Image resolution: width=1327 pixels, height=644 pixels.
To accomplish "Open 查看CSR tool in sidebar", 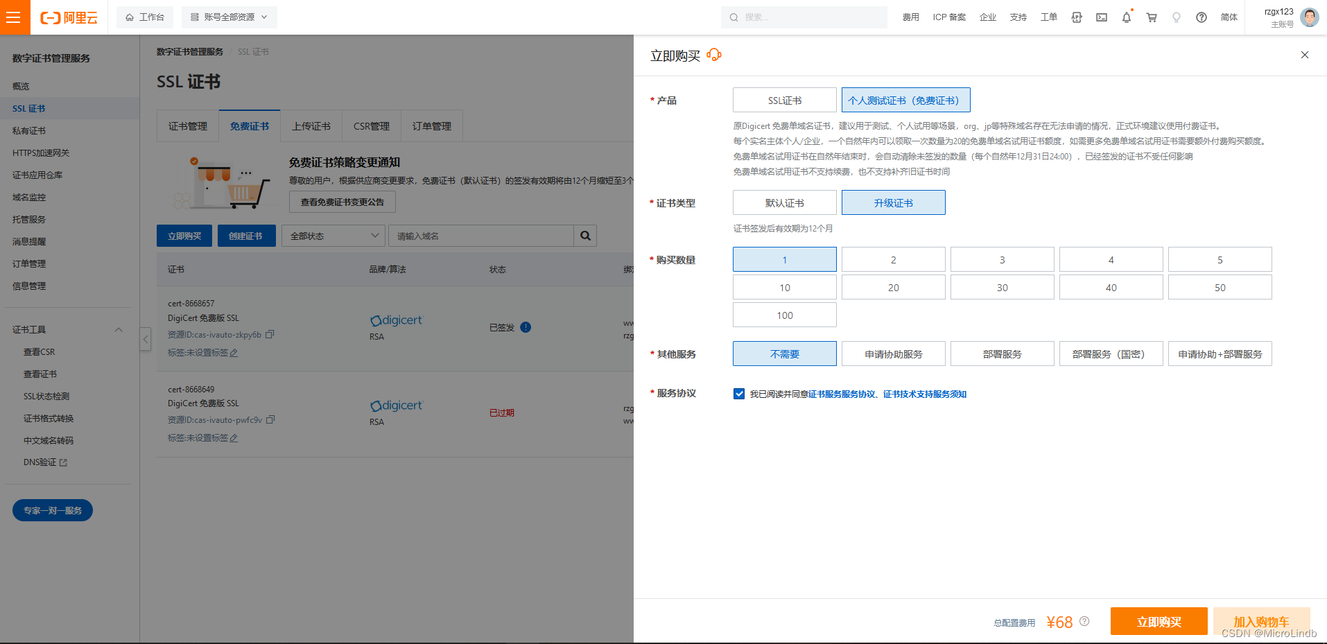I will point(40,351).
